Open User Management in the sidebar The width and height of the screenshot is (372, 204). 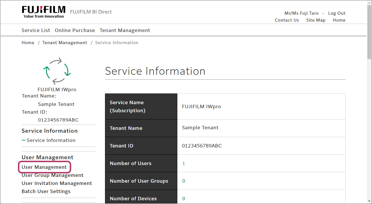click(x=44, y=167)
